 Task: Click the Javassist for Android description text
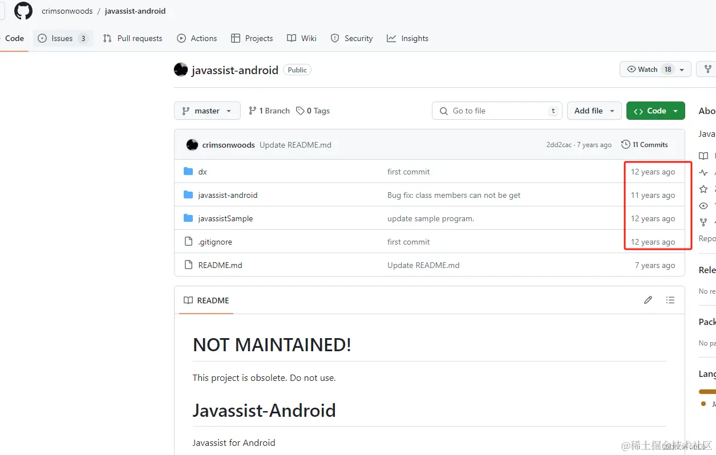coord(234,442)
